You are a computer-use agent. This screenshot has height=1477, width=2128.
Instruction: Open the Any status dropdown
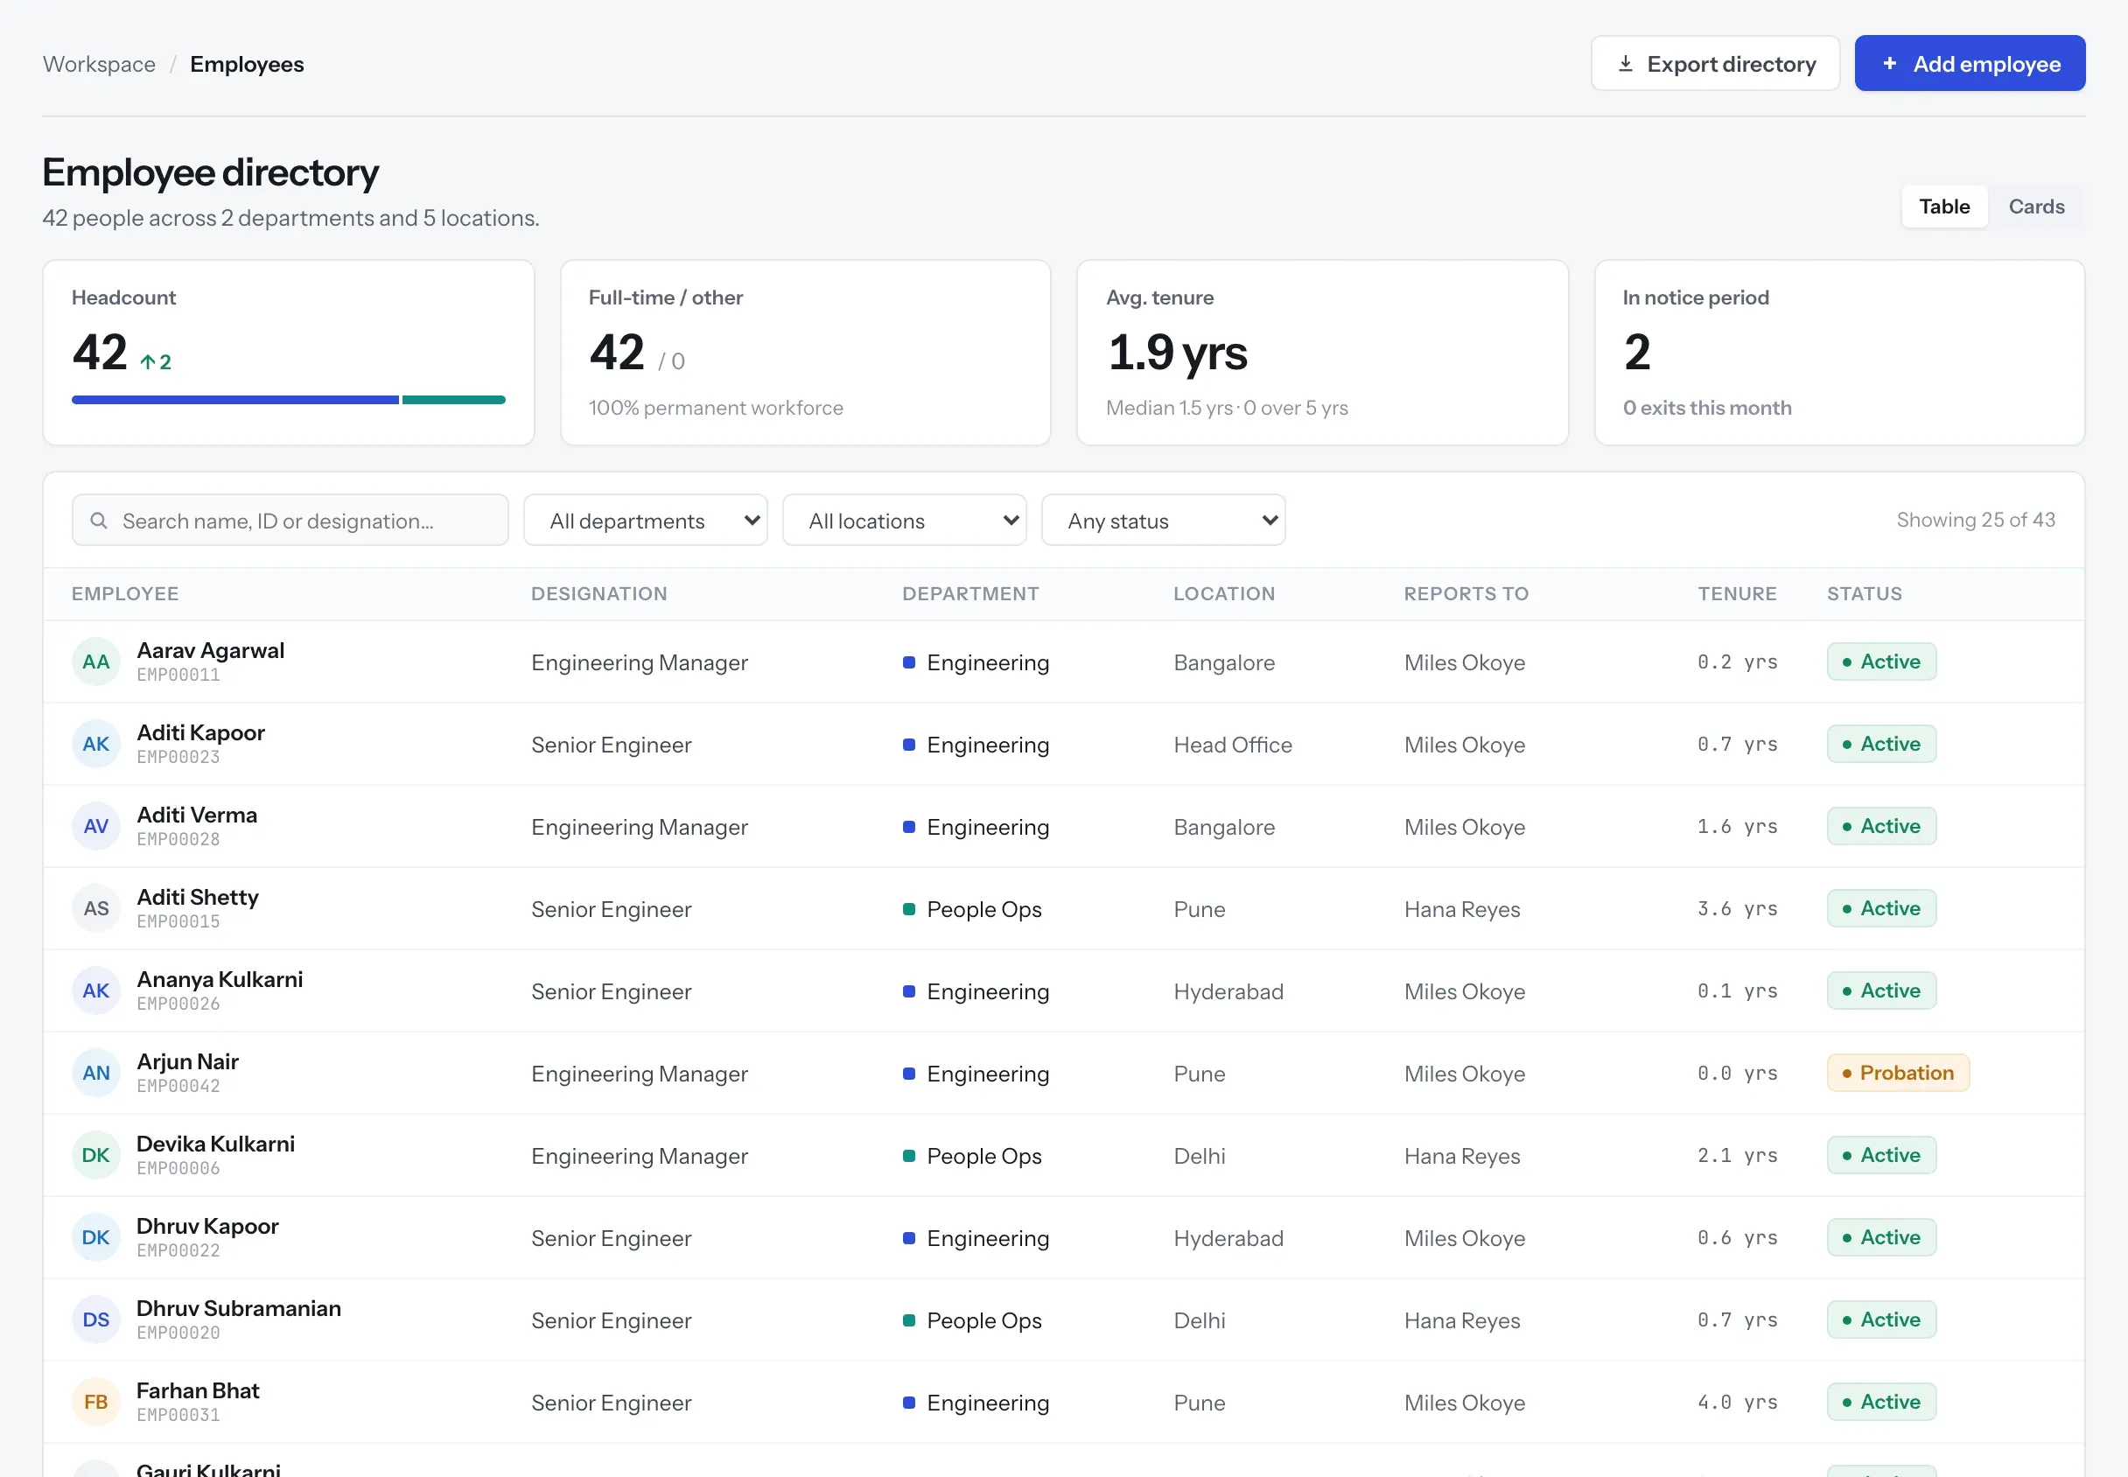pyautogui.click(x=1164, y=520)
